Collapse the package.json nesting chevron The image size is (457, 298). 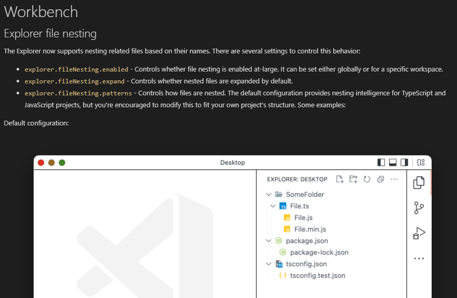click(269, 241)
